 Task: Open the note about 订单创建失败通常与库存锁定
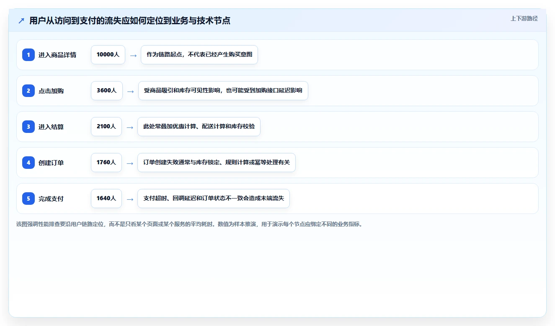coord(217,163)
